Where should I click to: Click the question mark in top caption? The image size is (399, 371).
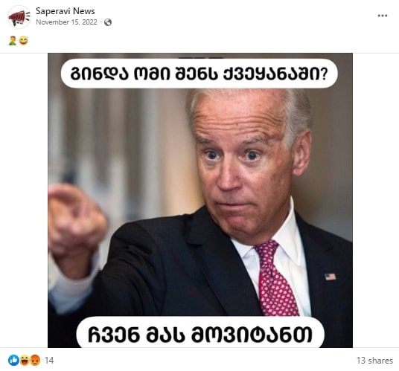[323, 74]
